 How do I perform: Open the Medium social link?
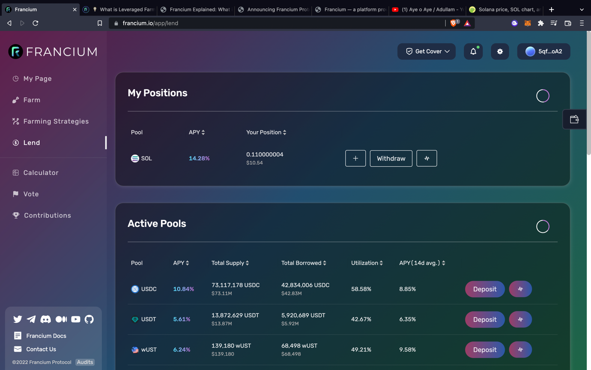[61, 319]
